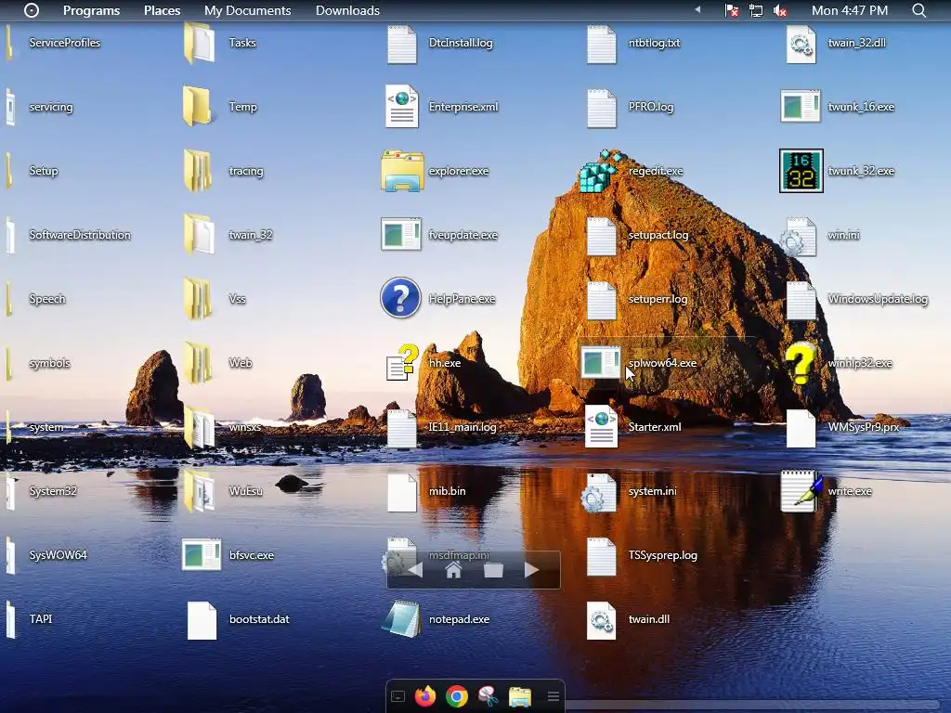
Task: Select the TSSysprep.log file
Action: tap(601, 556)
